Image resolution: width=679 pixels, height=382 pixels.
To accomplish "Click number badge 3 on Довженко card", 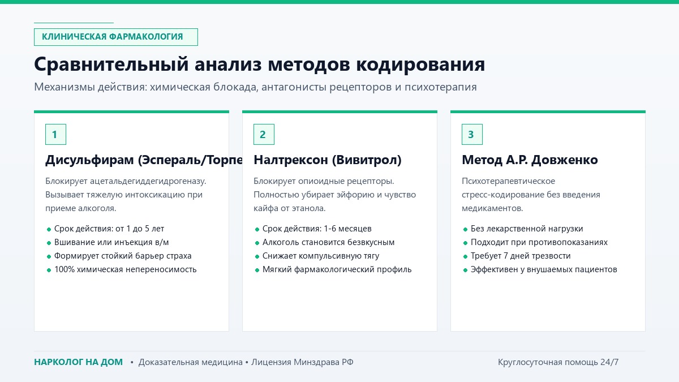I will [x=472, y=135].
